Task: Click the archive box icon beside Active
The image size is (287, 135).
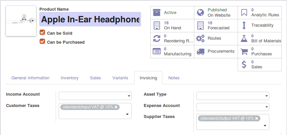Action: (x=156, y=12)
